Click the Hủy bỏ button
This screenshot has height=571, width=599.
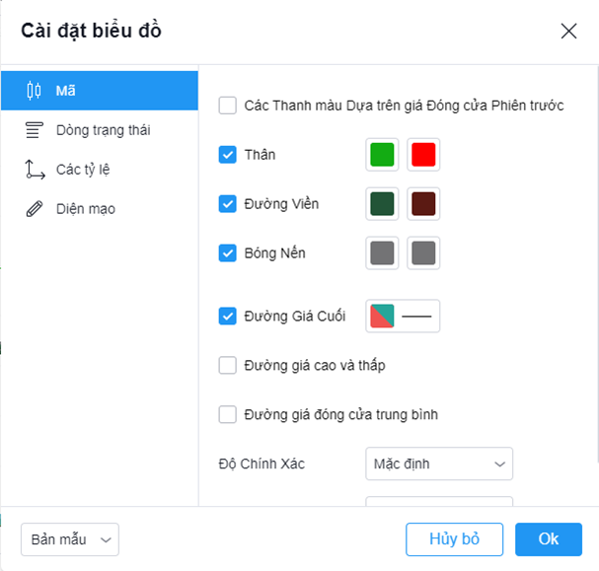point(454,539)
